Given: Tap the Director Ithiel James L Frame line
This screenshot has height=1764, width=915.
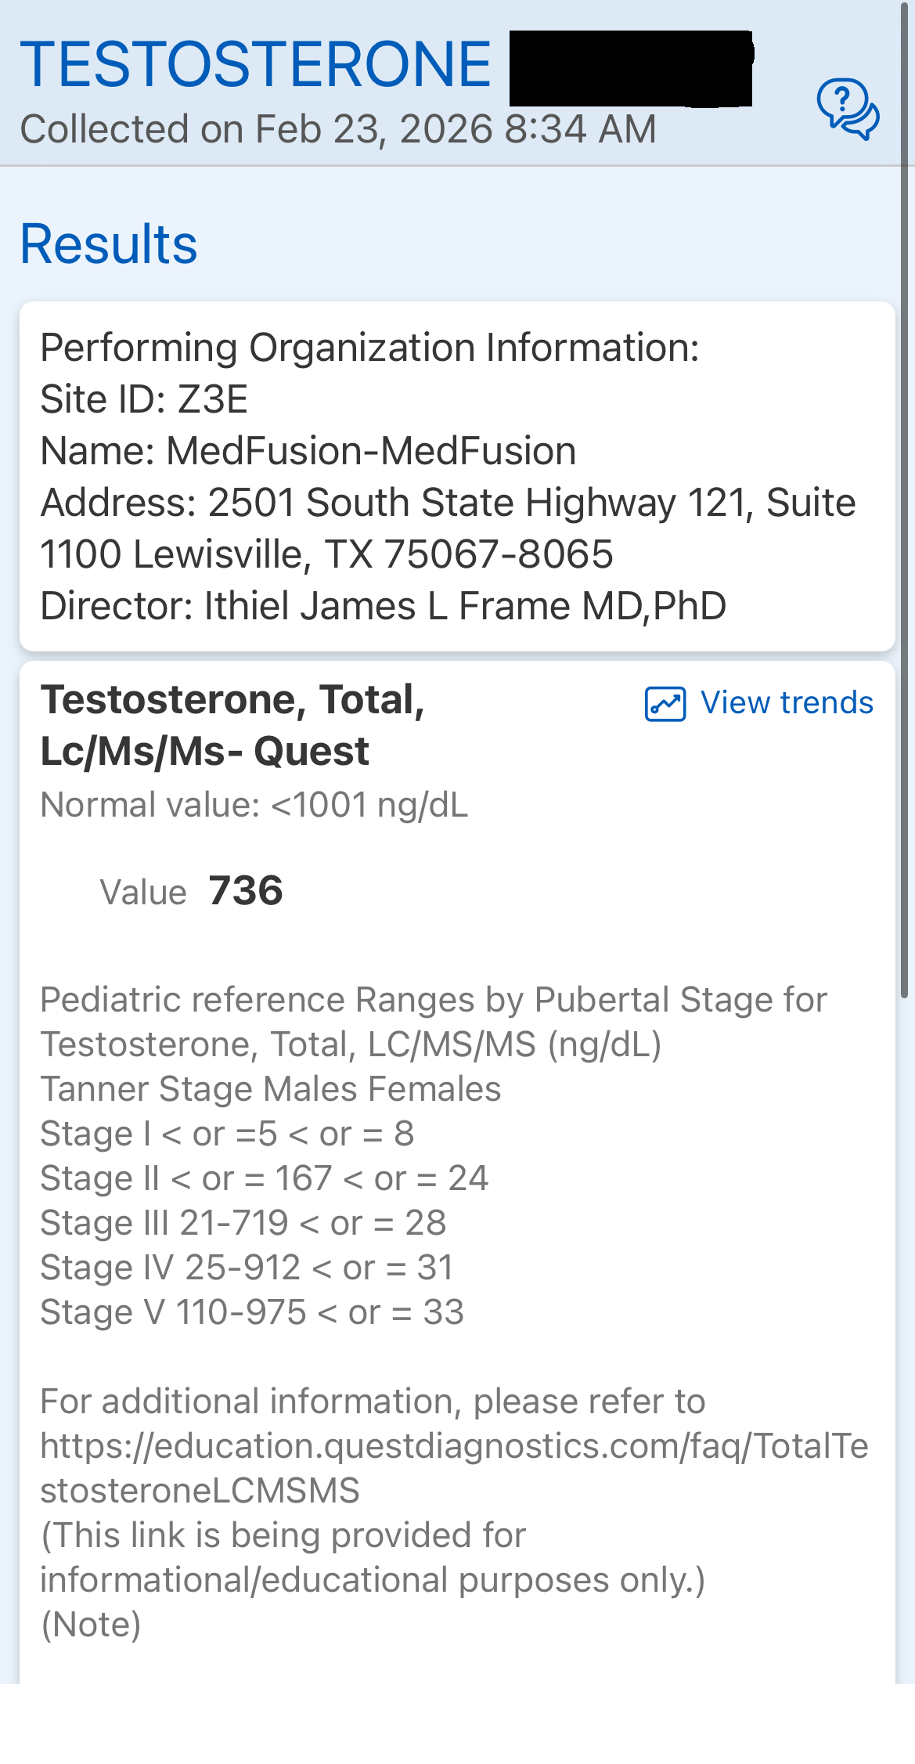Looking at the screenshot, I should click(383, 606).
